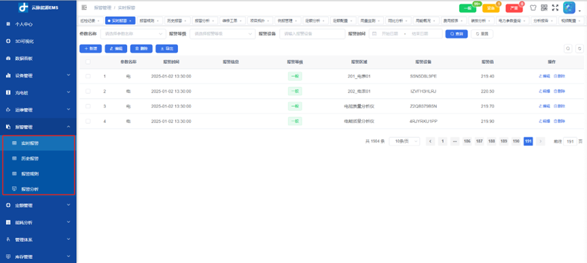This screenshot has height=263, width=587.
Task: Click the table search toggle icon
Action: pyautogui.click(x=568, y=48)
